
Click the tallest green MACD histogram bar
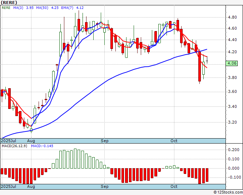point(75,159)
